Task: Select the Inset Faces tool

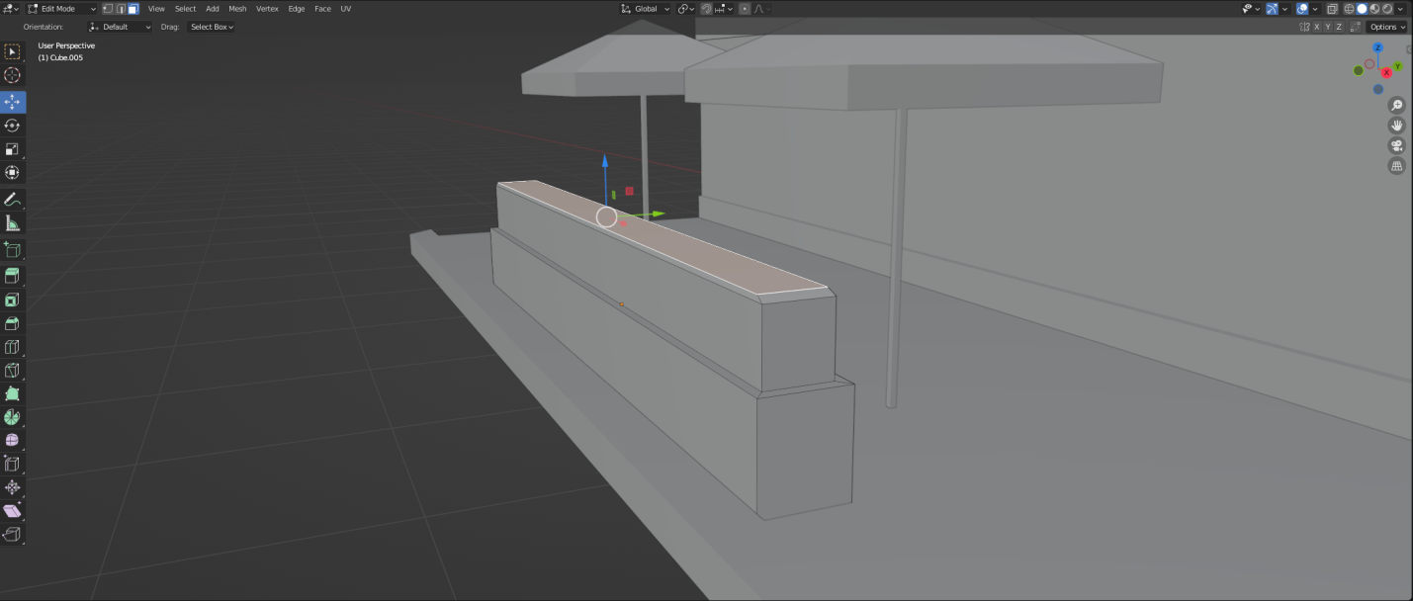Action: tap(13, 300)
